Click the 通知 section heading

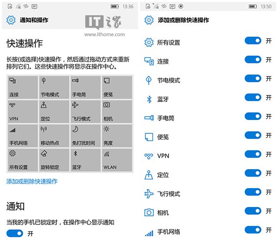point(15,206)
